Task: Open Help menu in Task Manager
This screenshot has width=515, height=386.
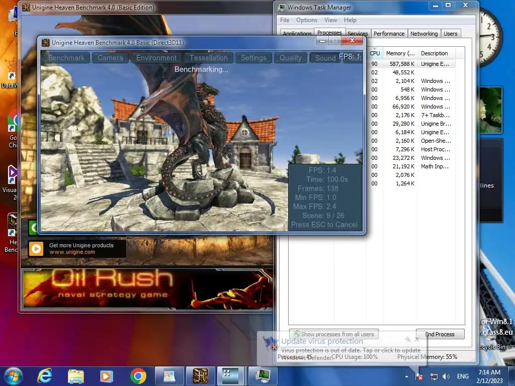Action: point(350,20)
